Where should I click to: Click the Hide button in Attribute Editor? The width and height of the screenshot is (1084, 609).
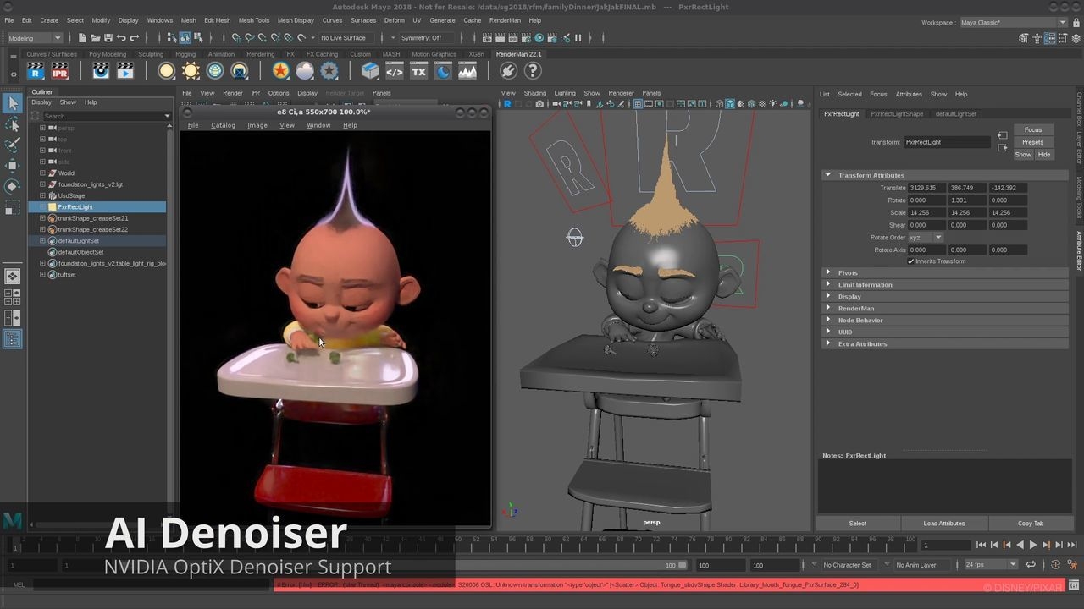tap(1043, 155)
